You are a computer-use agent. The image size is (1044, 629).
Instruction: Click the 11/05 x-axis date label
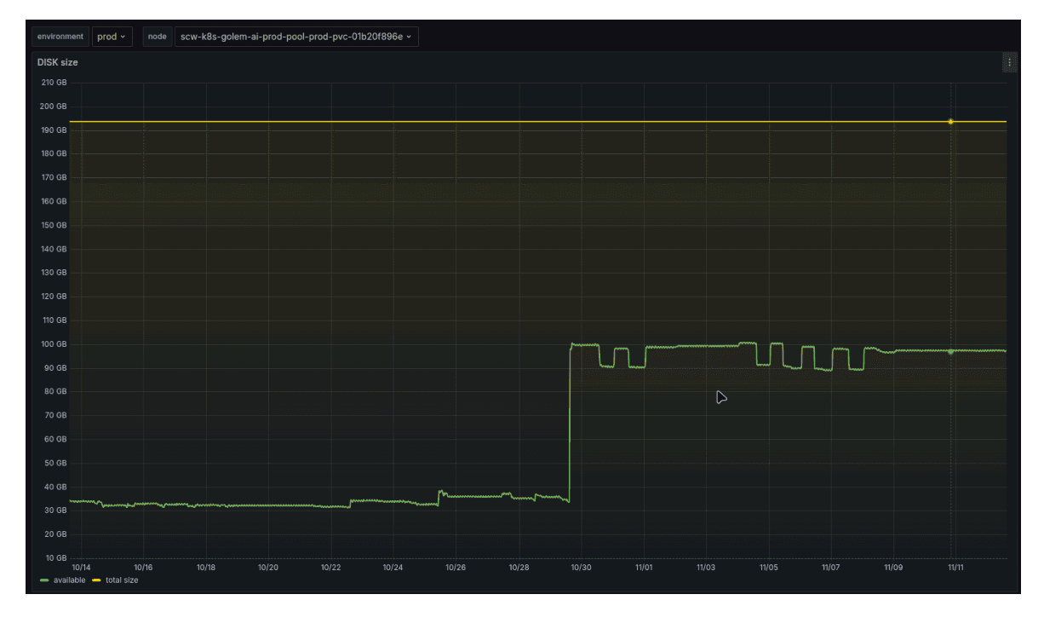pyautogui.click(x=768, y=567)
